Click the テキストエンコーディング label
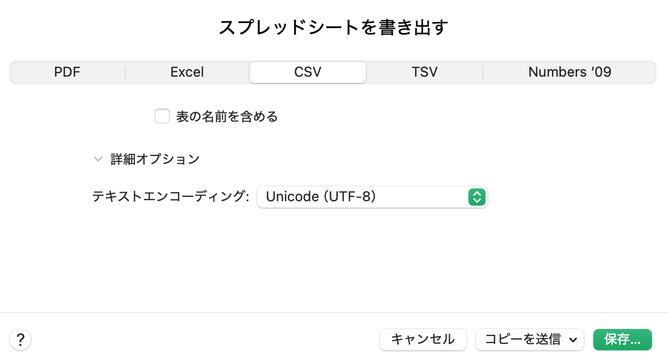This screenshot has height=362, width=668. pos(171,197)
